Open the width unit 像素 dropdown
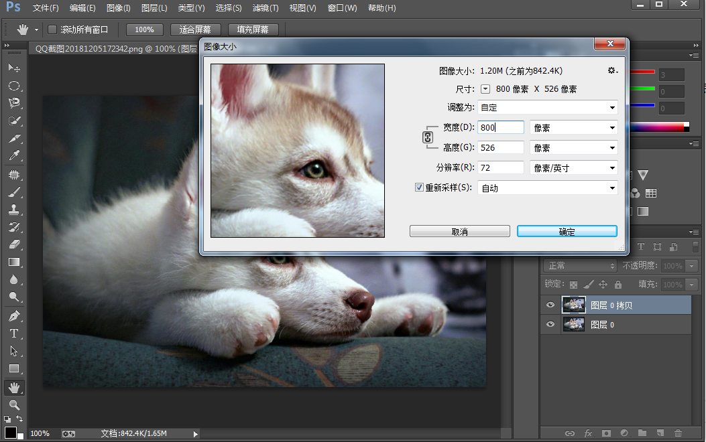Screen dimensions: 706x442 [x=574, y=128]
